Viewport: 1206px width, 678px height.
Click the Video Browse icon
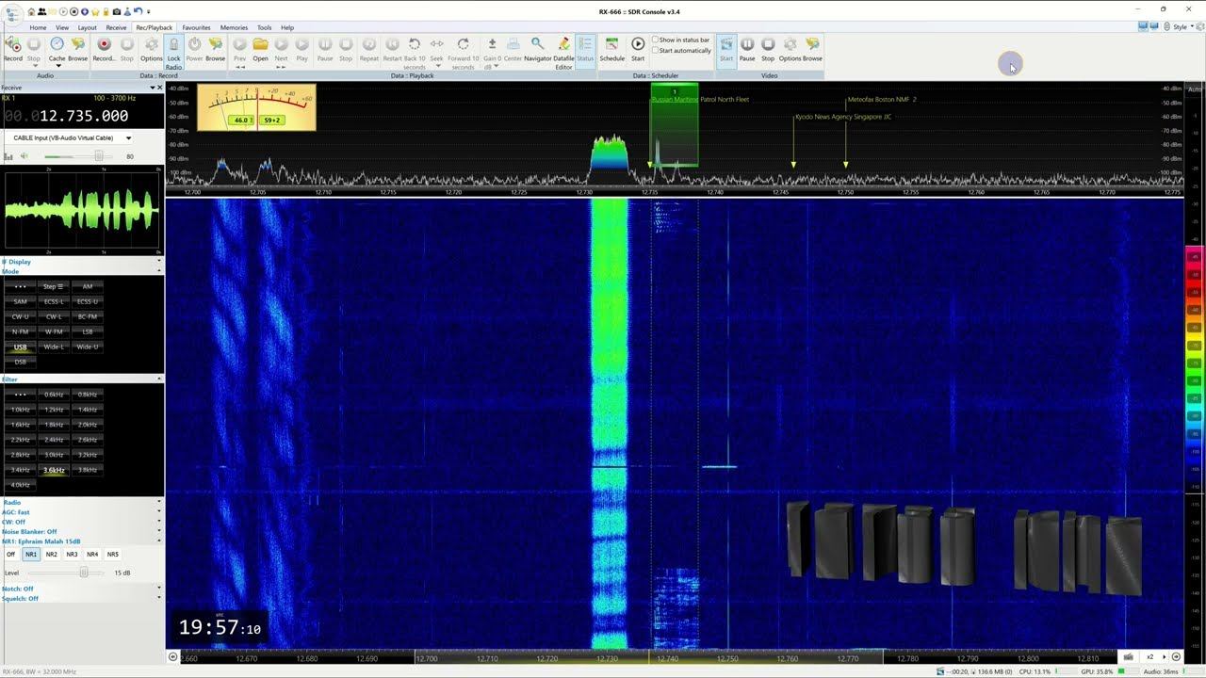812,44
